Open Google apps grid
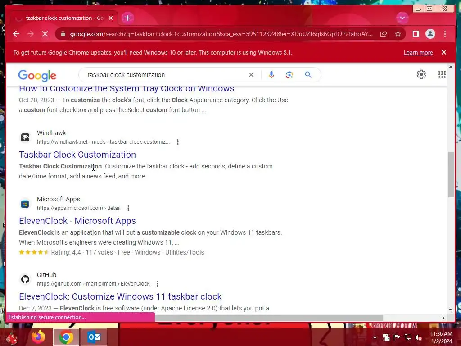 442,74
